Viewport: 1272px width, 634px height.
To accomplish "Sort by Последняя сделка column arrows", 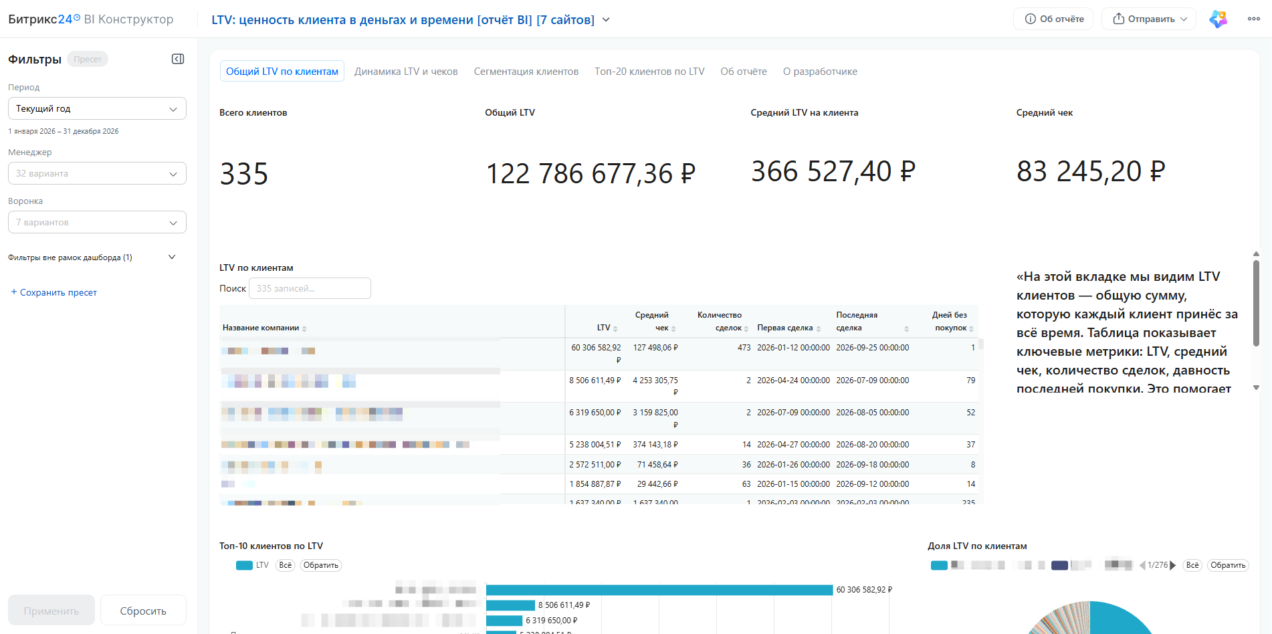I will coord(907,328).
